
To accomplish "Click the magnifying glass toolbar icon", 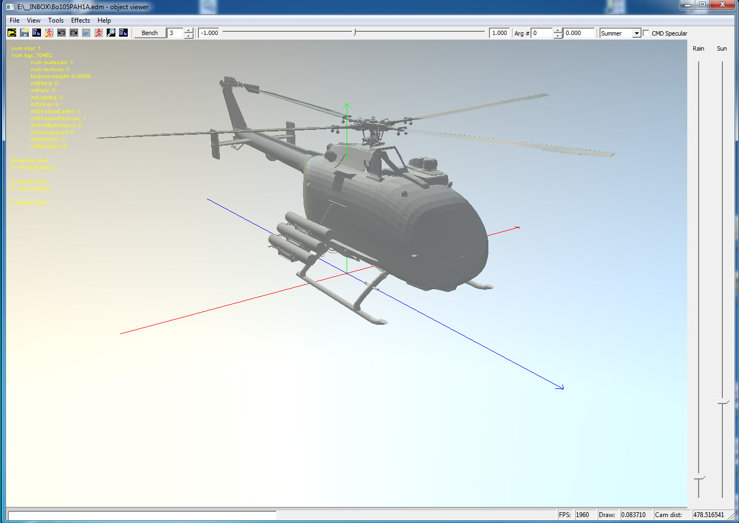I will 111,33.
